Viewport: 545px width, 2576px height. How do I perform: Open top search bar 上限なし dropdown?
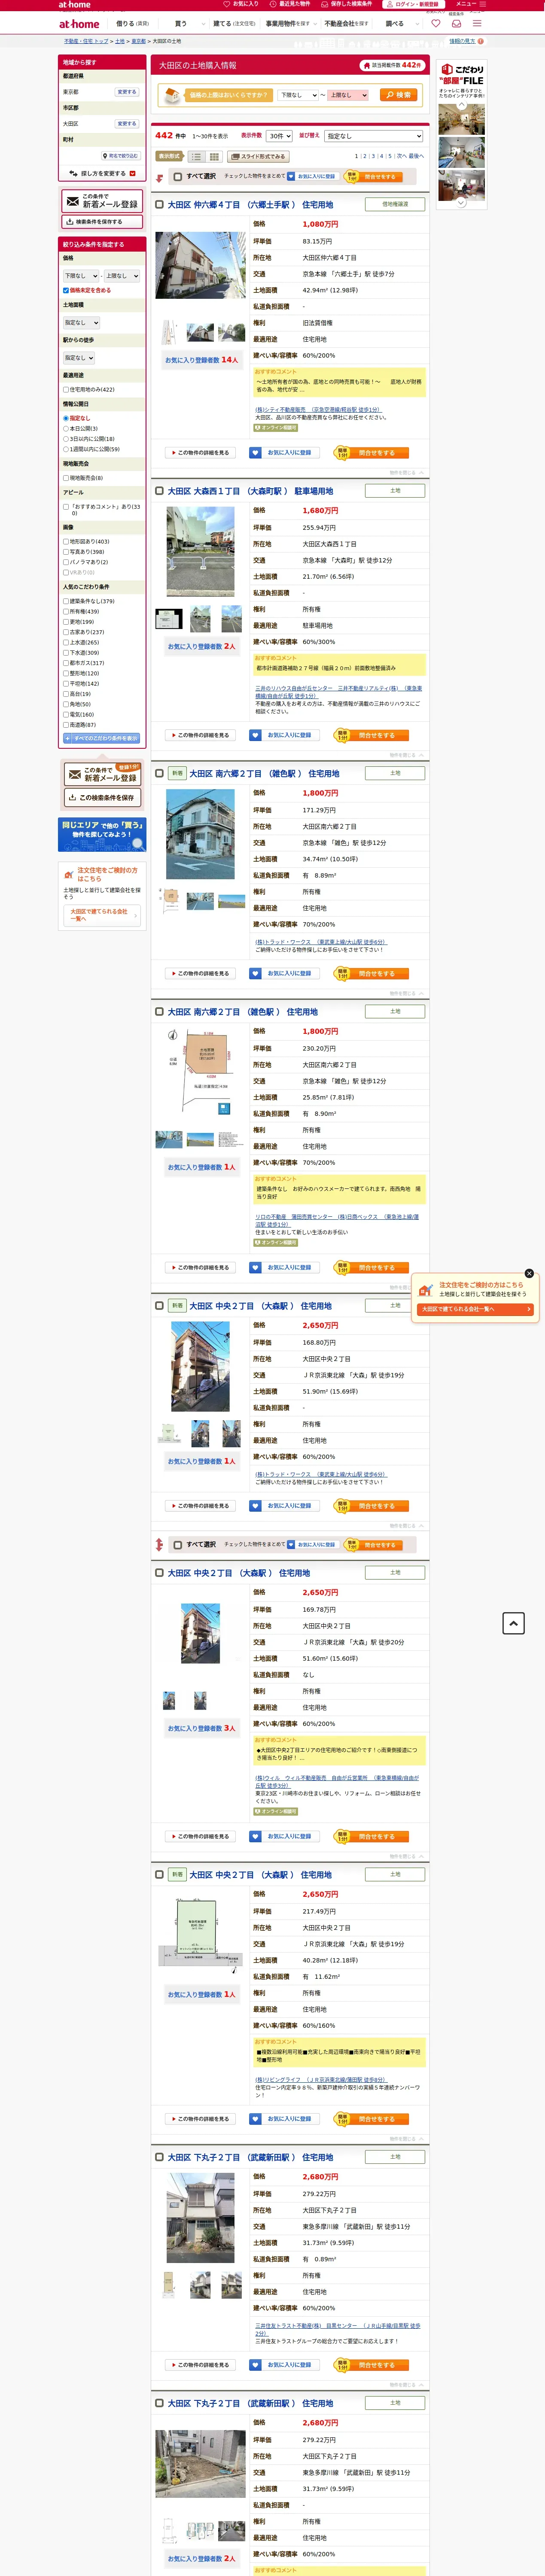(348, 95)
